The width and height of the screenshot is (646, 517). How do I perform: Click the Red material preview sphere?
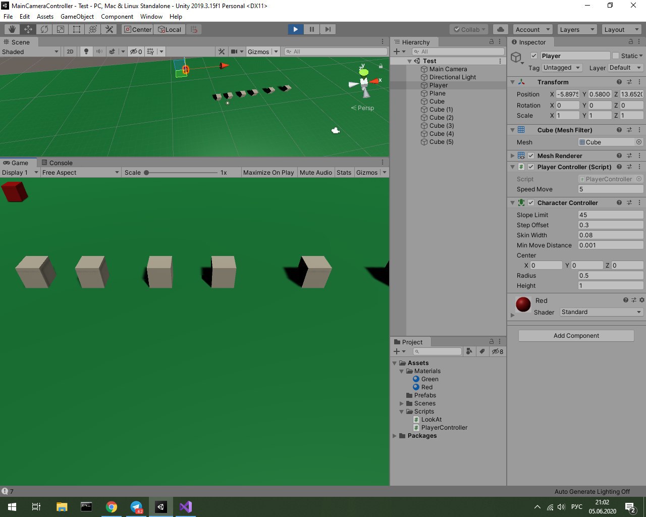click(x=523, y=304)
